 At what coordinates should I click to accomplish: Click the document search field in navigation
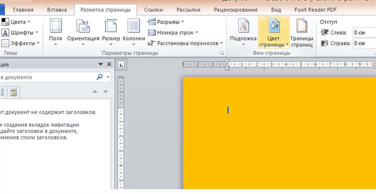[48, 77]
